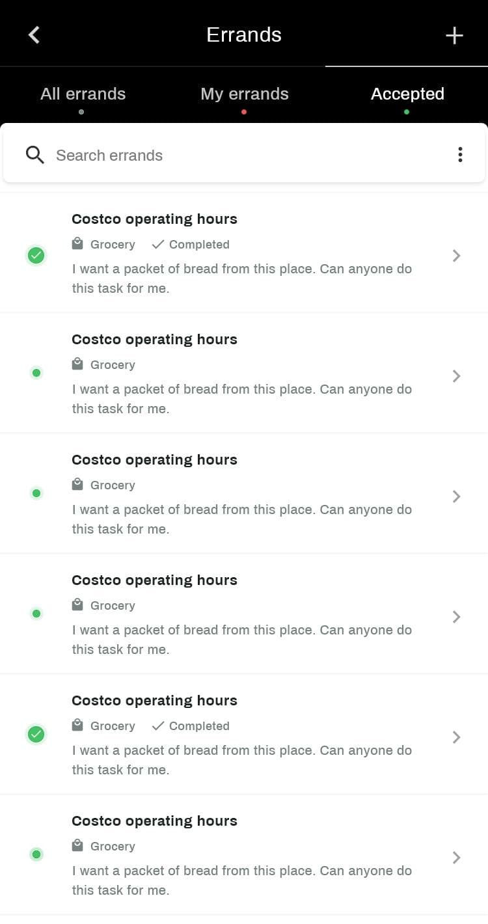
Task: Tap the back arrow icon
Action: click(34, 35)
